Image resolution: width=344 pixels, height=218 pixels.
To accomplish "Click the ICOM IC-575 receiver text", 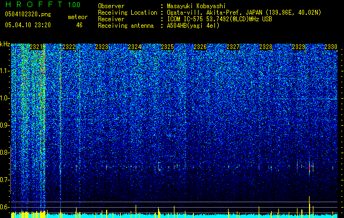I will point(219,19).
